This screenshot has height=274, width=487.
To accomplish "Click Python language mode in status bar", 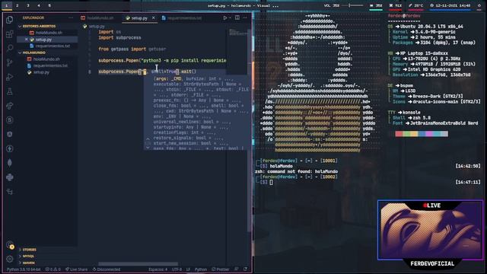I will point(201,269).
